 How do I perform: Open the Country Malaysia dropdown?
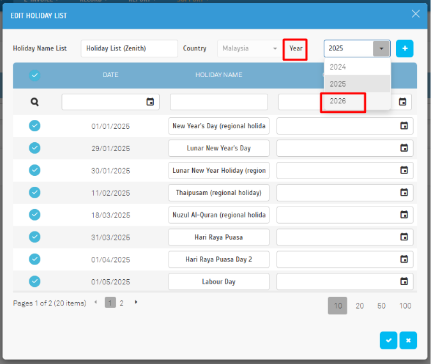pyautogui.click(x=249, y=48)
